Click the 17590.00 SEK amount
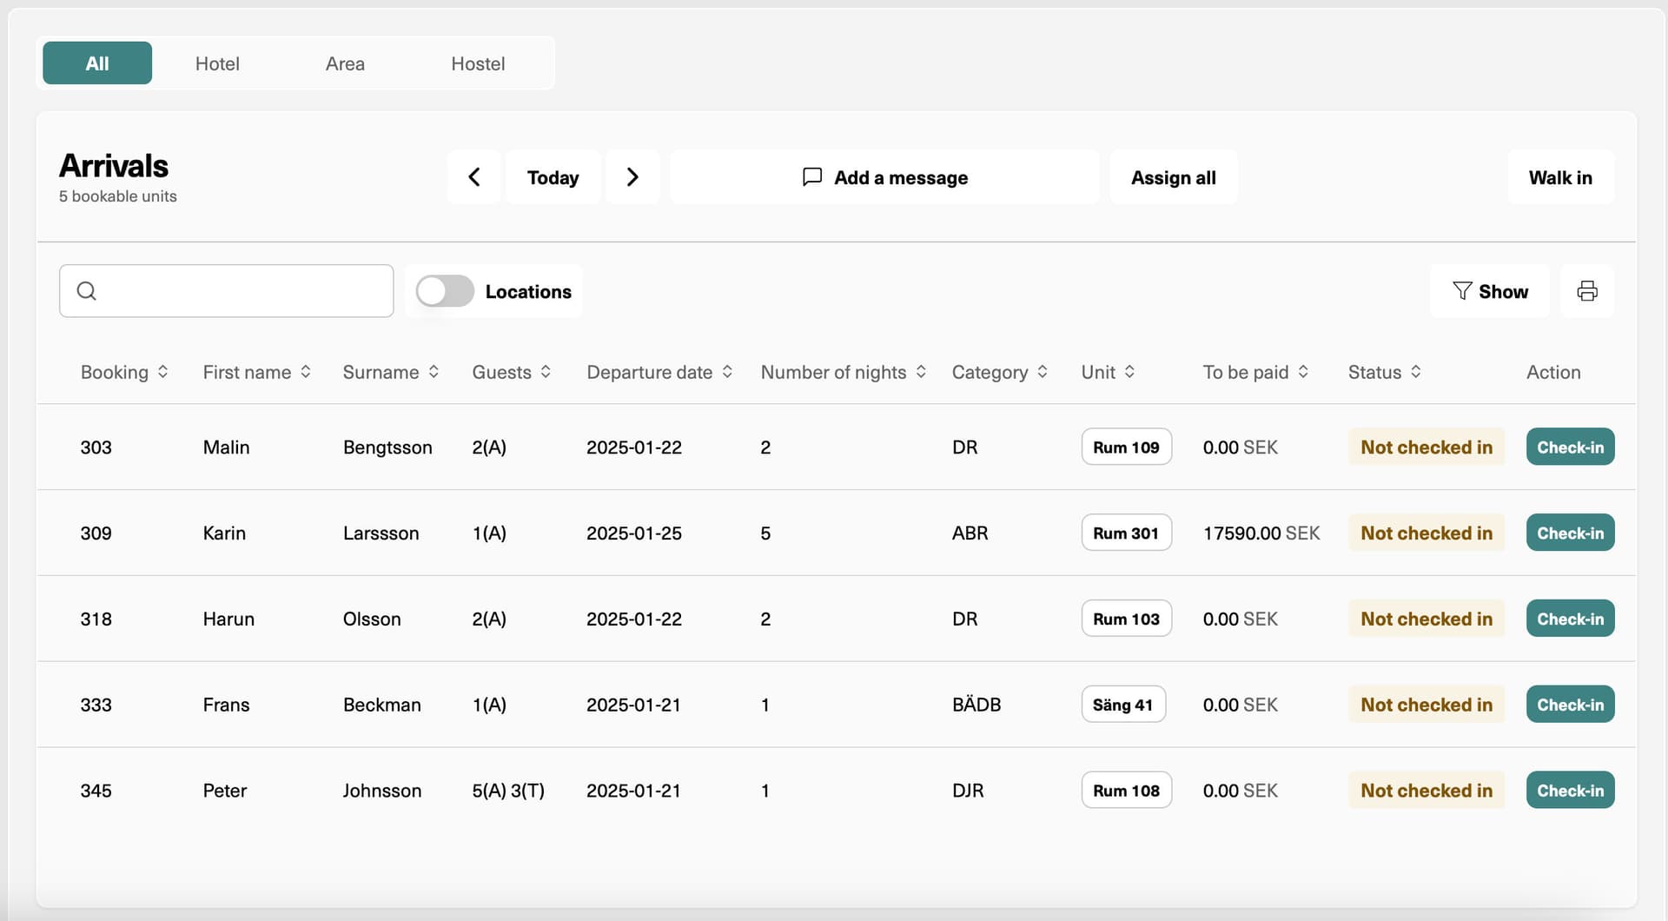1668x921 pixels. click(x=1261, y=533)
